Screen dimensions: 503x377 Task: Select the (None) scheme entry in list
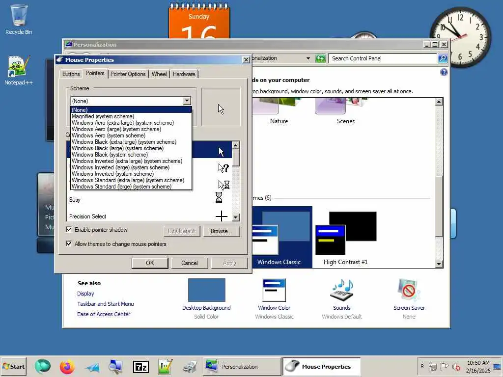[x=131, y=110]
